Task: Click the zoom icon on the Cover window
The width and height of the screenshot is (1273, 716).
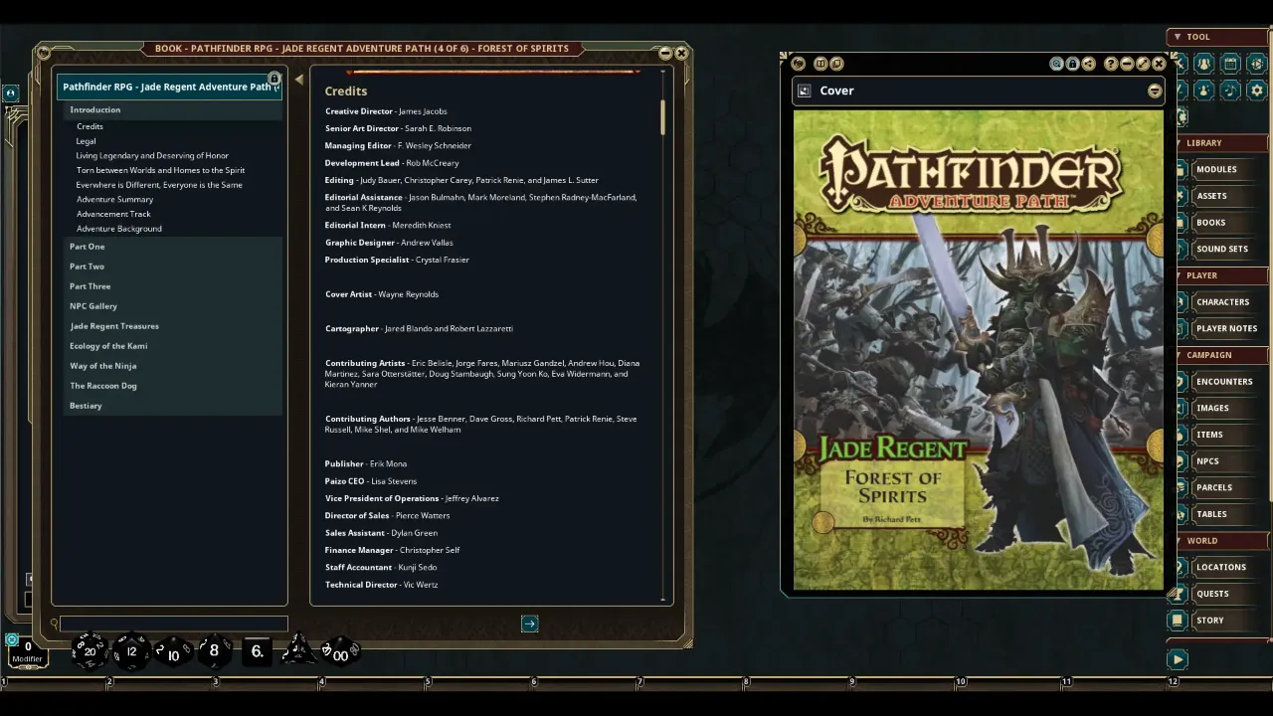Action: pyautogui.click(x=1056, y=64)
